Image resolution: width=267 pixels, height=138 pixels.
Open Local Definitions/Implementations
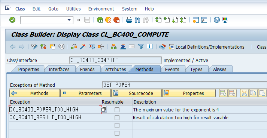tap(206, 47)
